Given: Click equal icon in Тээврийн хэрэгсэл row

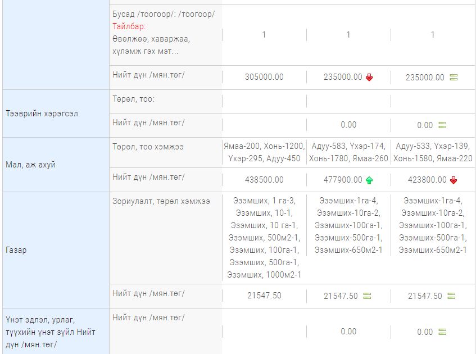Looking at the screenshot, I should click(x=443, y=125).
